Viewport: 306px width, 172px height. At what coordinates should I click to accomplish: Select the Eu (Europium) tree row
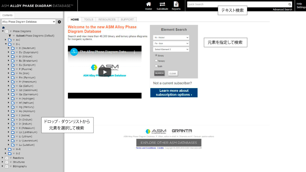(27, 65)
